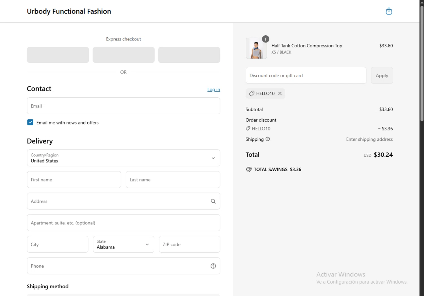The height and width of the screenshot is (296, 424).
Task: Uncheck Email me with news and offers
Action: pos(30,122)
